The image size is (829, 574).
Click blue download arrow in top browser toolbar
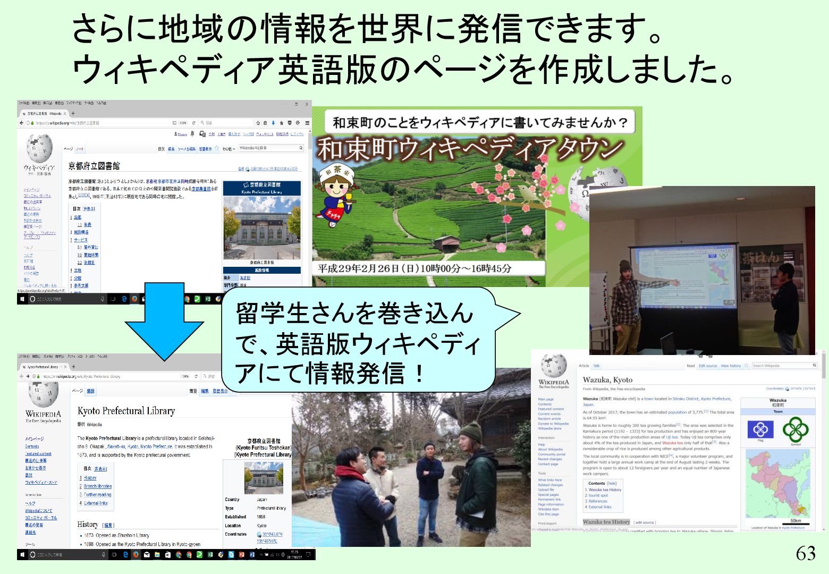(x=273, y=123)
